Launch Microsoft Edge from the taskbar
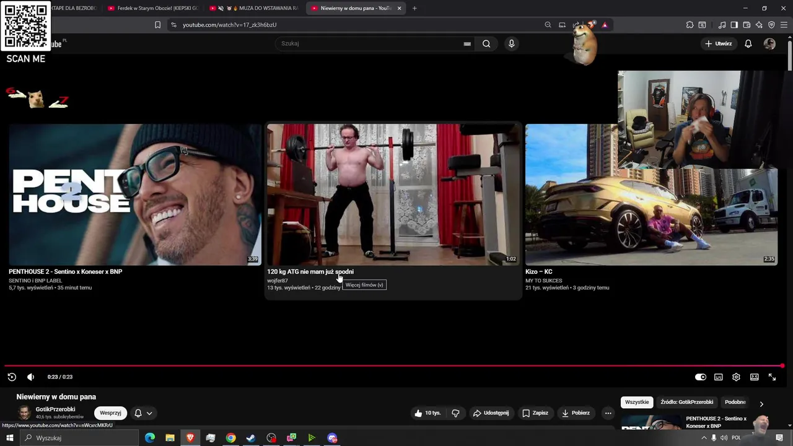This screenshot has height=446, width=793. click(150, 438)
